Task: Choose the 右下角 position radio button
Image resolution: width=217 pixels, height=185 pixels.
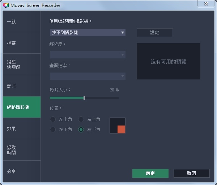Action: 81,129
